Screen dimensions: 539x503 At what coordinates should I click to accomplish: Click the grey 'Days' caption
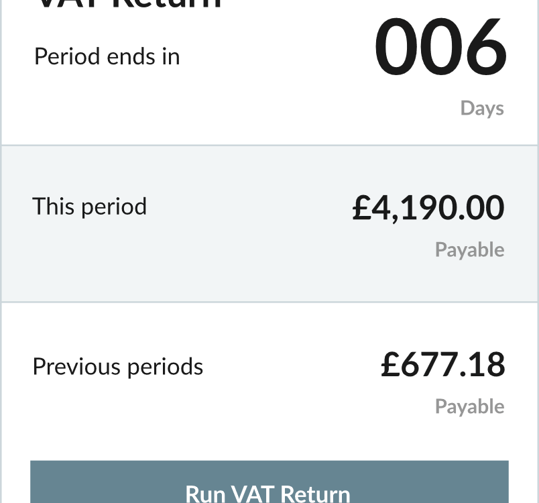tap(482, 109)
